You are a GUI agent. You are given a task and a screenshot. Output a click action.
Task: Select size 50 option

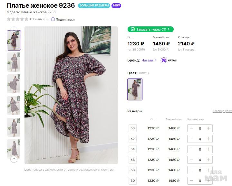[x=132, y=128]
